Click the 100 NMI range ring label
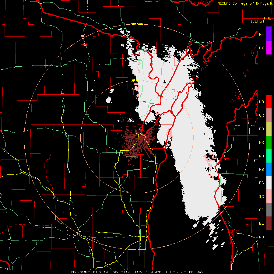The height and width of the screenshot is (274, 274). tap(137, 24)
